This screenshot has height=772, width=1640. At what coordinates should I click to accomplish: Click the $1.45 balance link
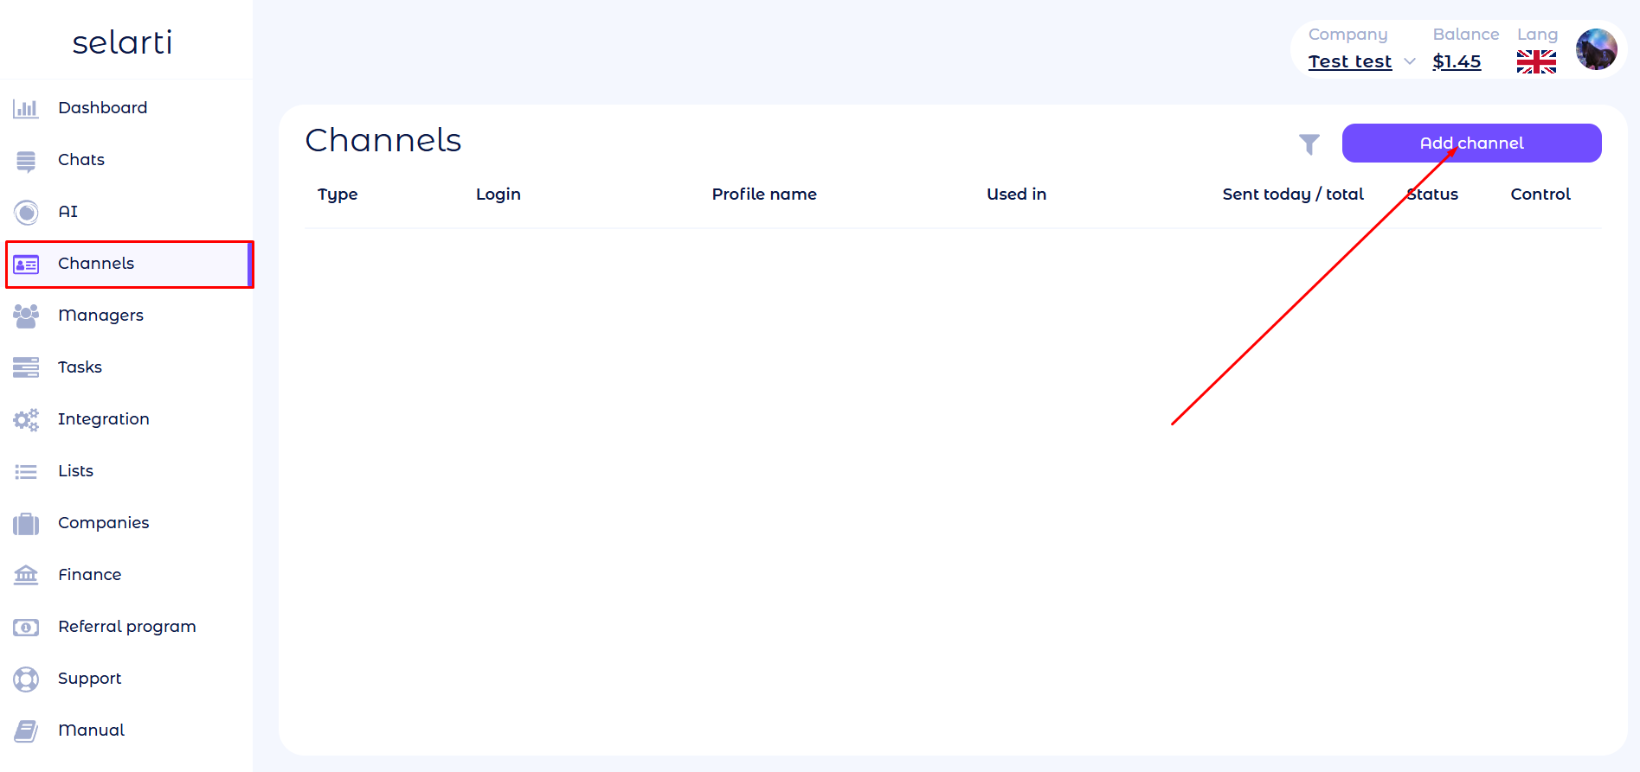tap(1457, 61)
